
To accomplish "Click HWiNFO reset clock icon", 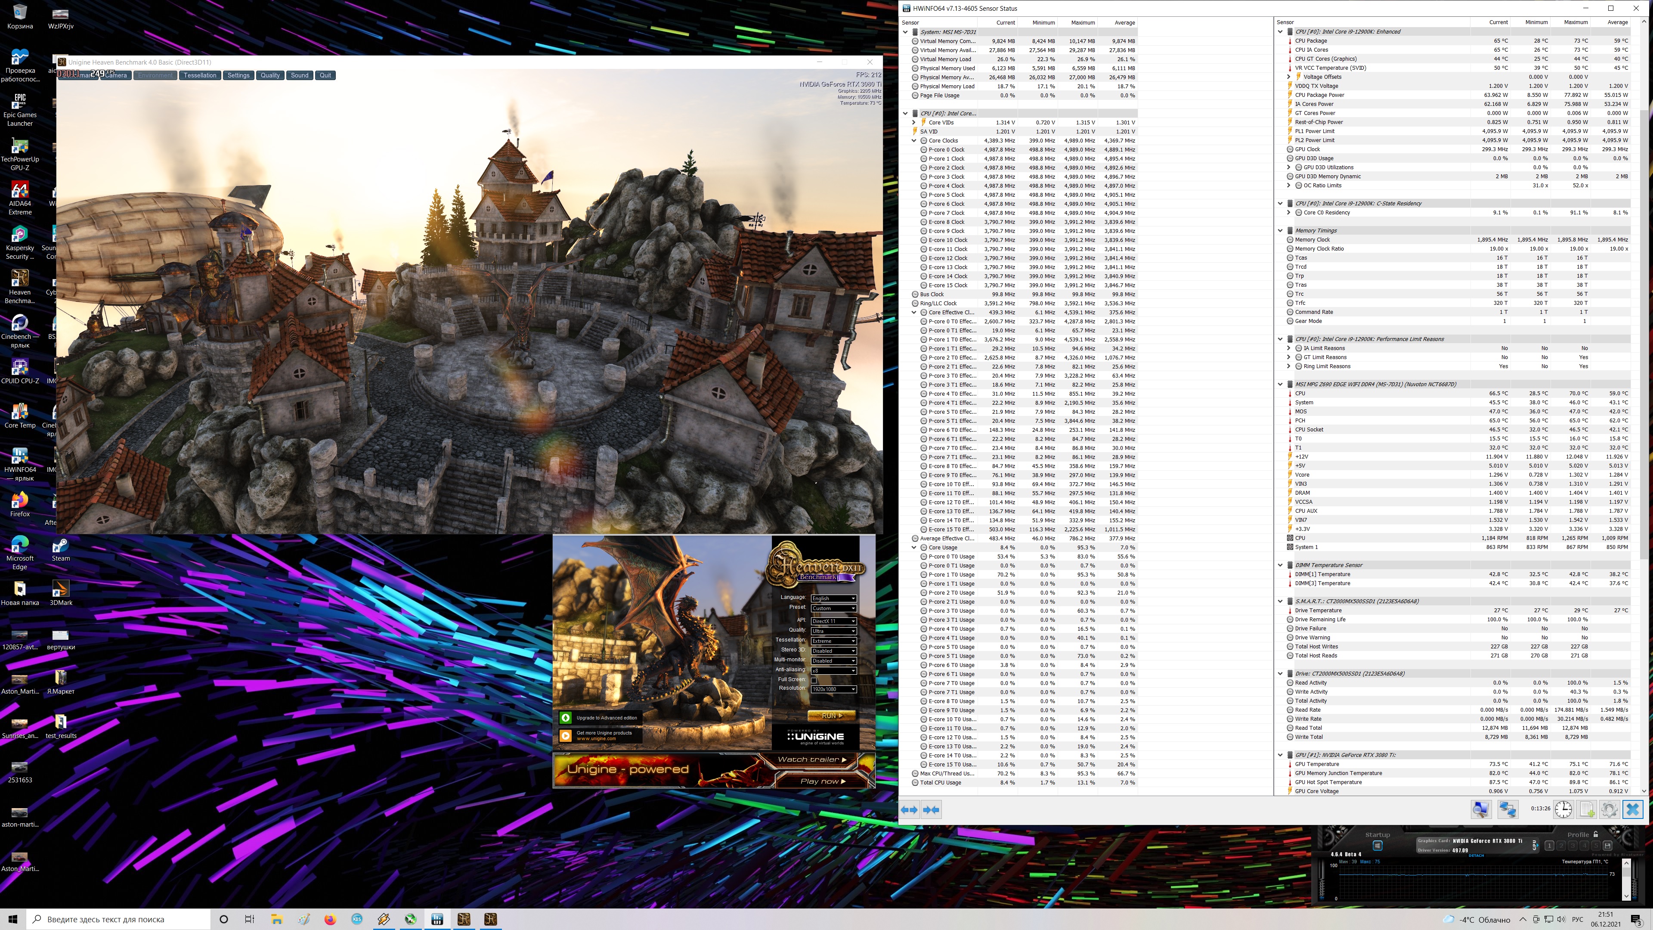I will [x=1563, y=809].
